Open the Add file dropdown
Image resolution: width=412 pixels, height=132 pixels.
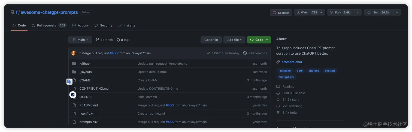coord(234,40)
